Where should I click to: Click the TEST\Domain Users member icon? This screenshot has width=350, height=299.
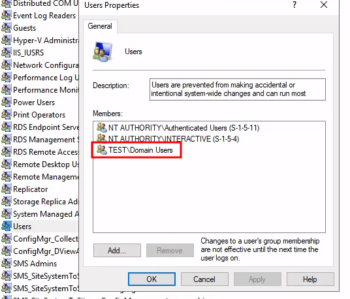point(102,149)
